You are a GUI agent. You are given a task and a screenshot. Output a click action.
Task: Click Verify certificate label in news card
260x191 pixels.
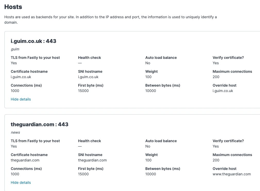click(x=228, y=141)
